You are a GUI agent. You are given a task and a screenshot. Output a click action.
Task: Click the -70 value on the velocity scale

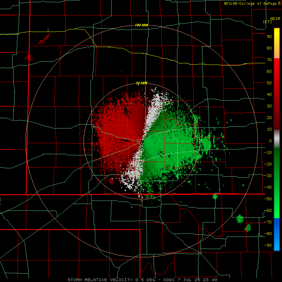[x=268, y=222]
